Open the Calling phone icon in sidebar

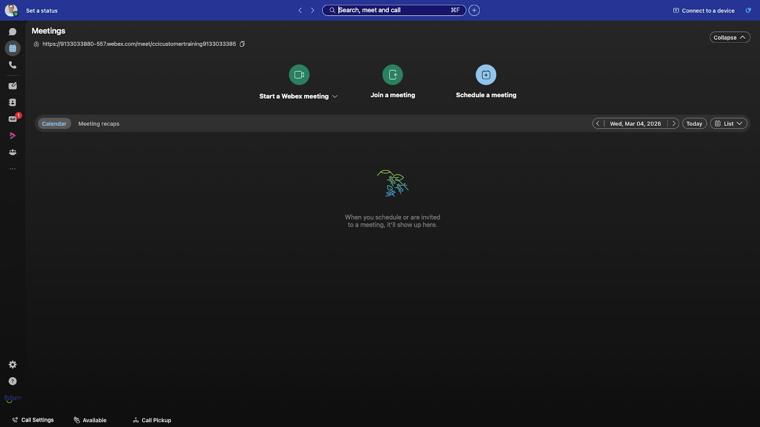tap(13, 65)
